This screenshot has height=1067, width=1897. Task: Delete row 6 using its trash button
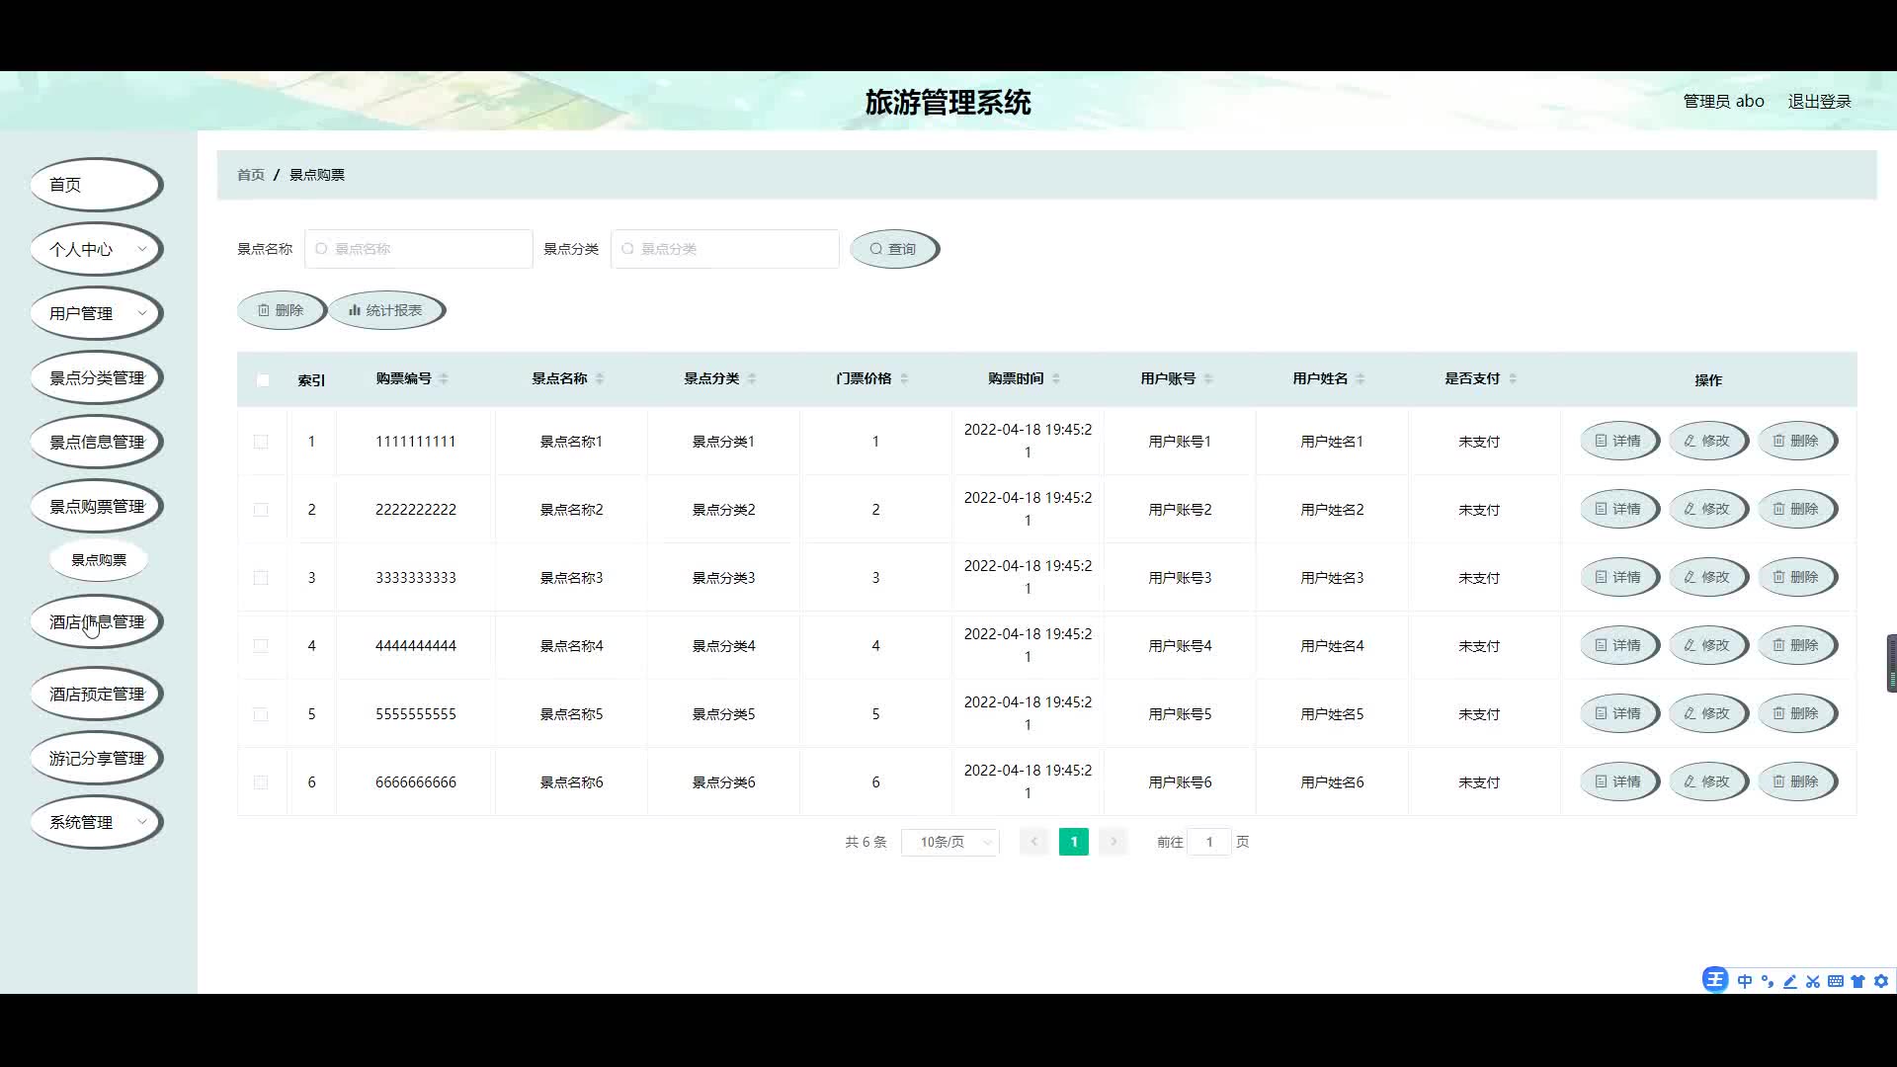click(x=1796, y=781)
